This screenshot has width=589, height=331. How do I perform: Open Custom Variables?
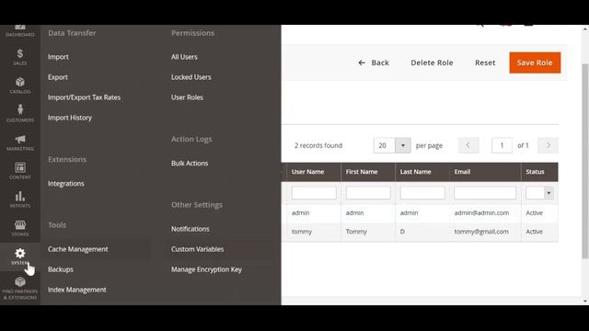click(197, 249)
